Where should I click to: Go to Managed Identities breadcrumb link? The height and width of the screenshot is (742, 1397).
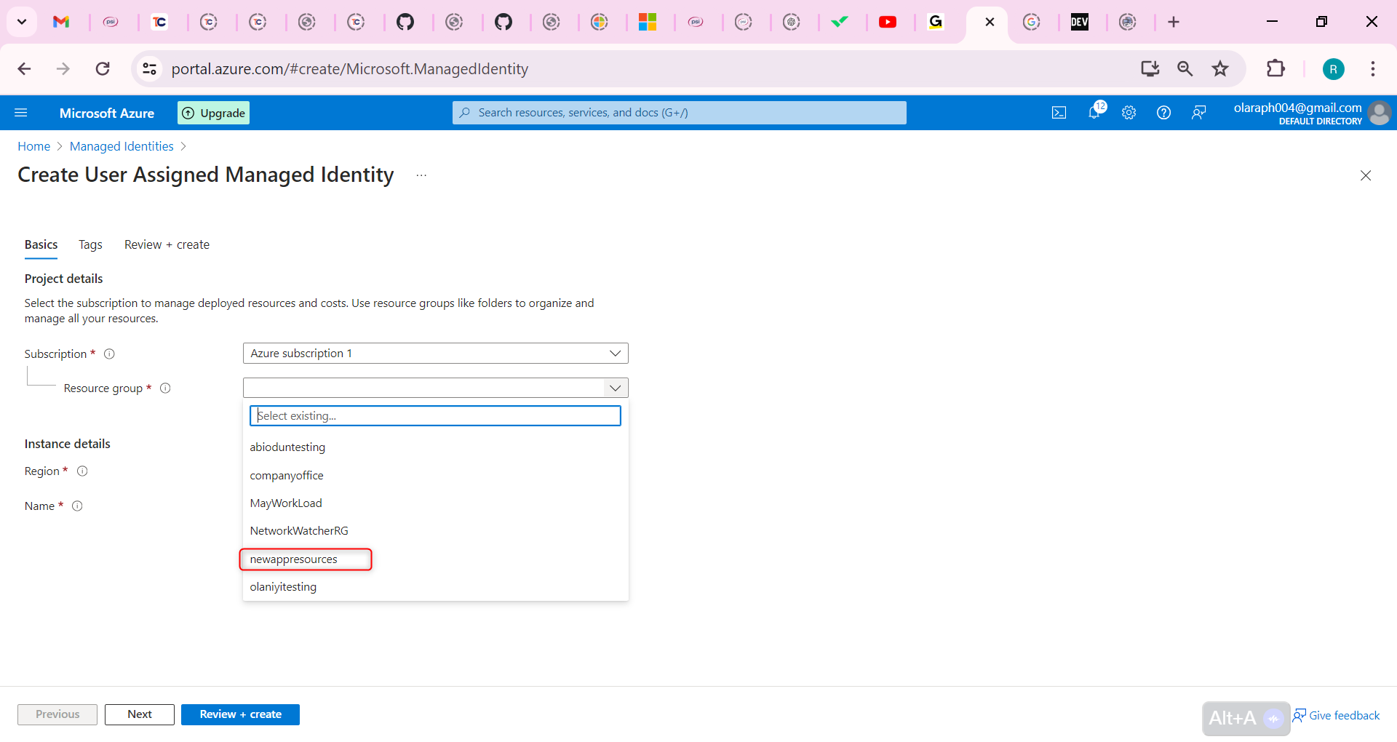(122, 146)
